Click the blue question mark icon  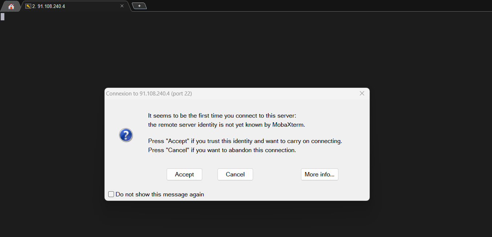tap(126, 135)
